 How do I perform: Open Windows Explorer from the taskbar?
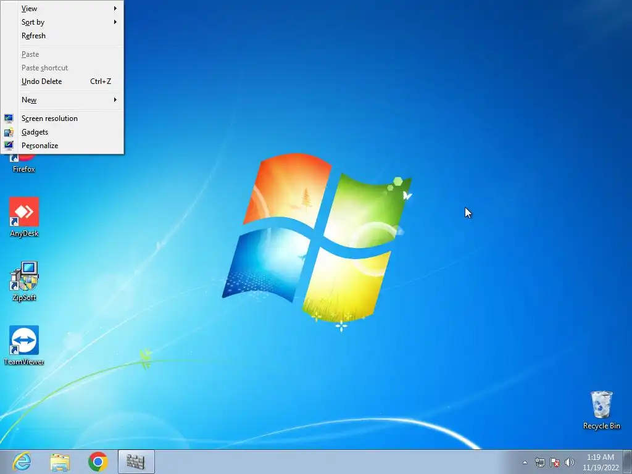tap(60, 462)
